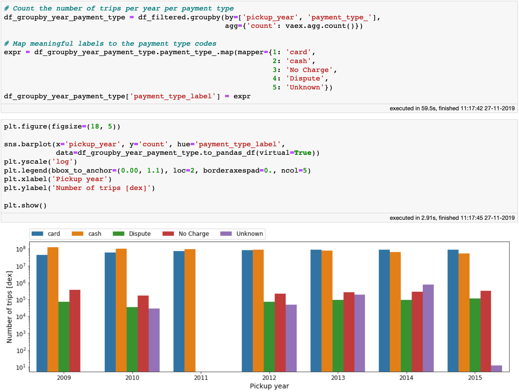The width and height of the screenshot is (519, 392).
Task: Click the 2012 x-axis tick label
Action: (269, 378)
